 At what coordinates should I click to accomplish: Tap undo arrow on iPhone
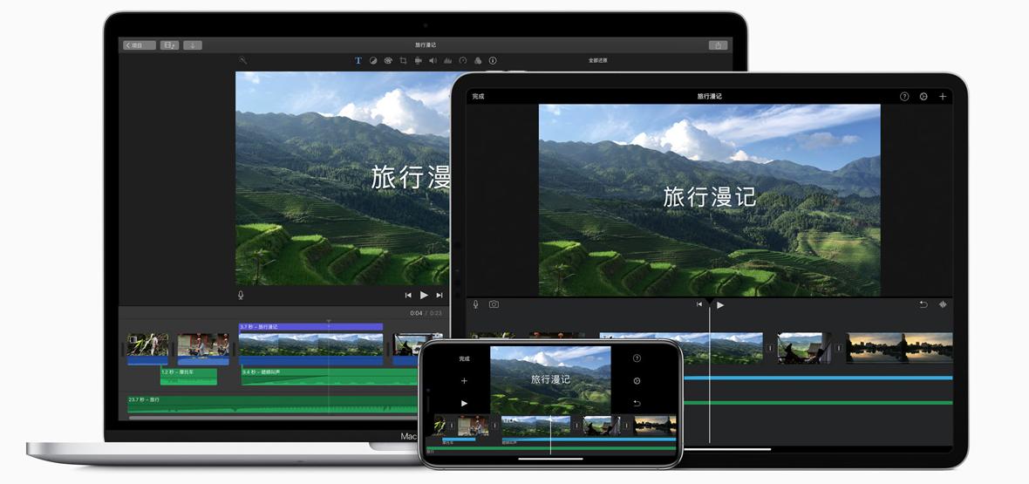tap(637, 403)
